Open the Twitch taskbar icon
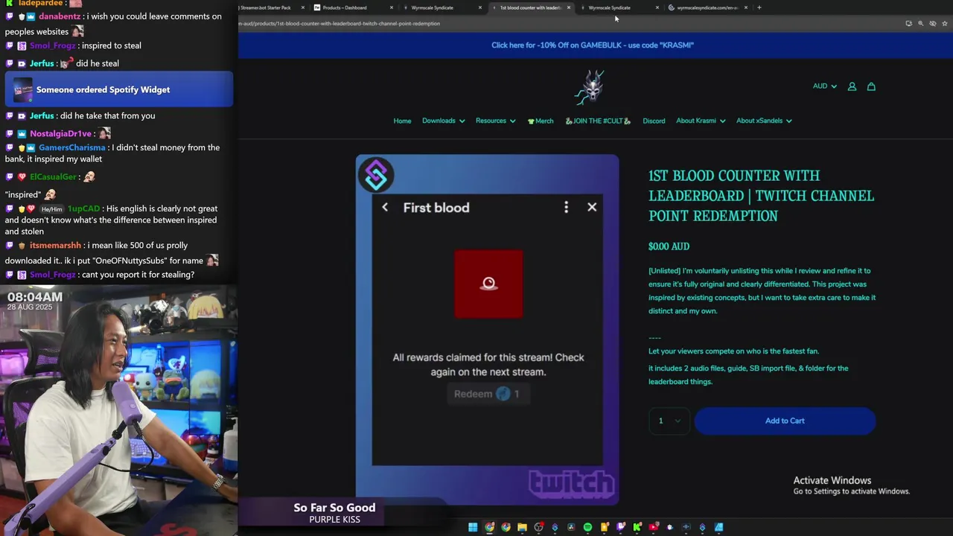Image resolution: width=953 pixels, height=536 pixels. click(x=621, y=527)
